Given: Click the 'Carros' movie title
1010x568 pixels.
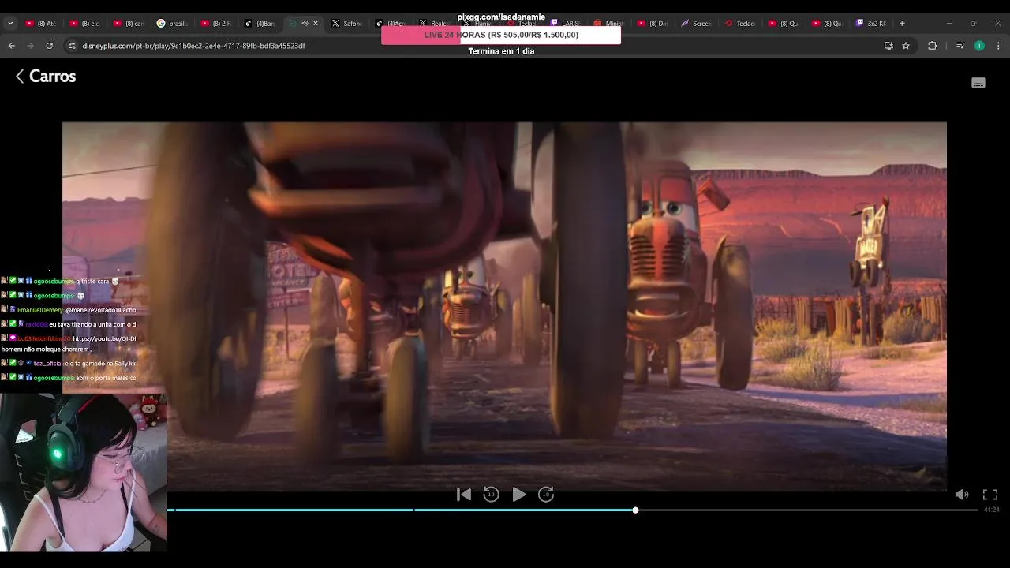Looking at the screenshot, I should pyautogui.click(x=52, y=77).
